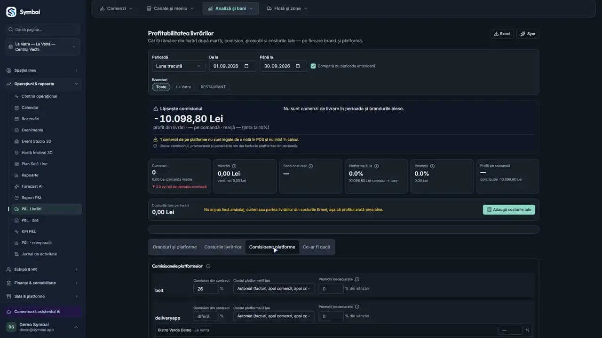Click the Excel export button

pyautogui.click(x=502, y=34)
